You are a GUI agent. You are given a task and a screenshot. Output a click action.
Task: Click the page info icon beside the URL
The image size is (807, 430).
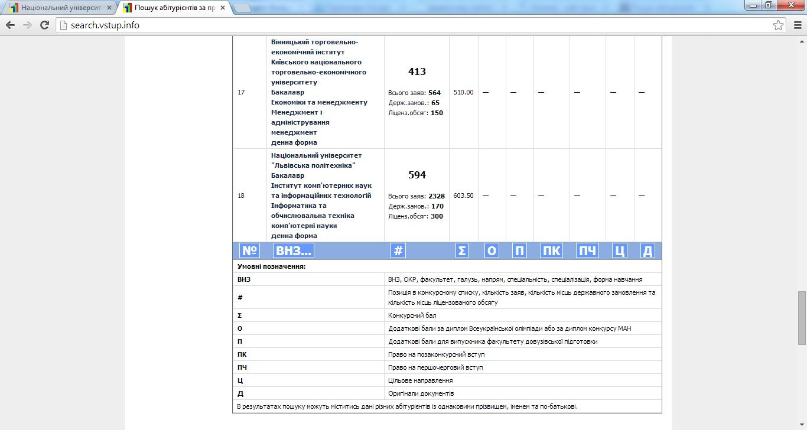point(64,25)
